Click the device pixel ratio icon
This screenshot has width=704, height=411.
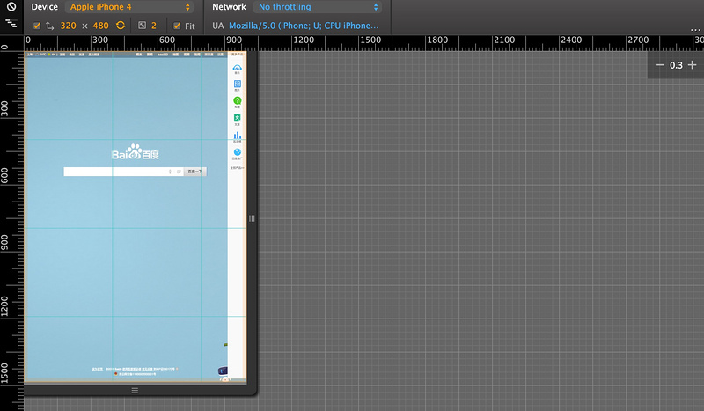pyautogui.click(x=142, y=26)
